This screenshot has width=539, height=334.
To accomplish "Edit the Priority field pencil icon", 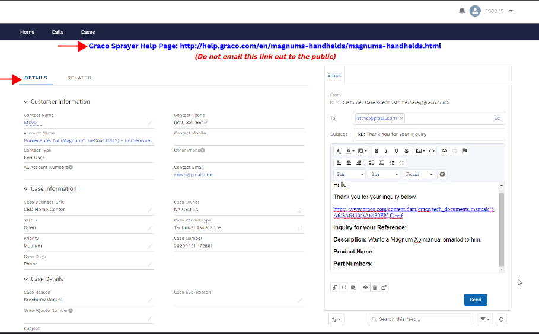I will tap(150, 246).
